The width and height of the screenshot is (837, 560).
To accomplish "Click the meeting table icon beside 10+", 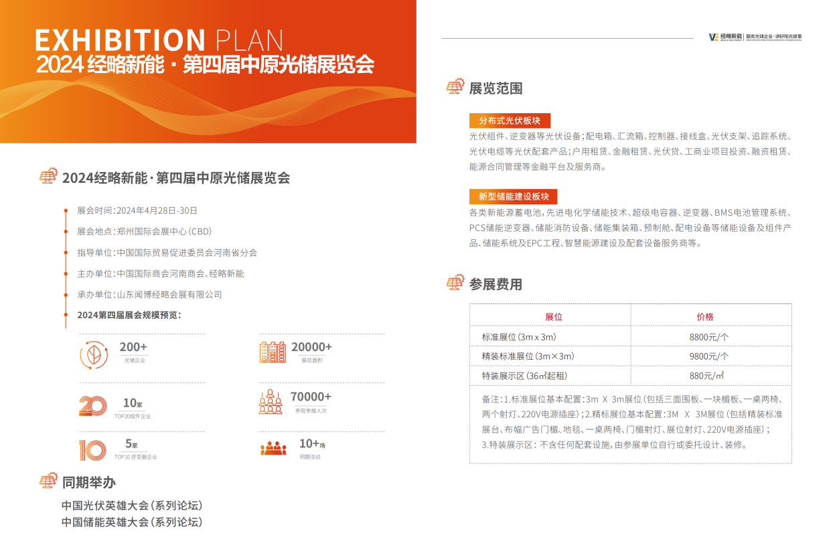I will click(x=273, y=448).
